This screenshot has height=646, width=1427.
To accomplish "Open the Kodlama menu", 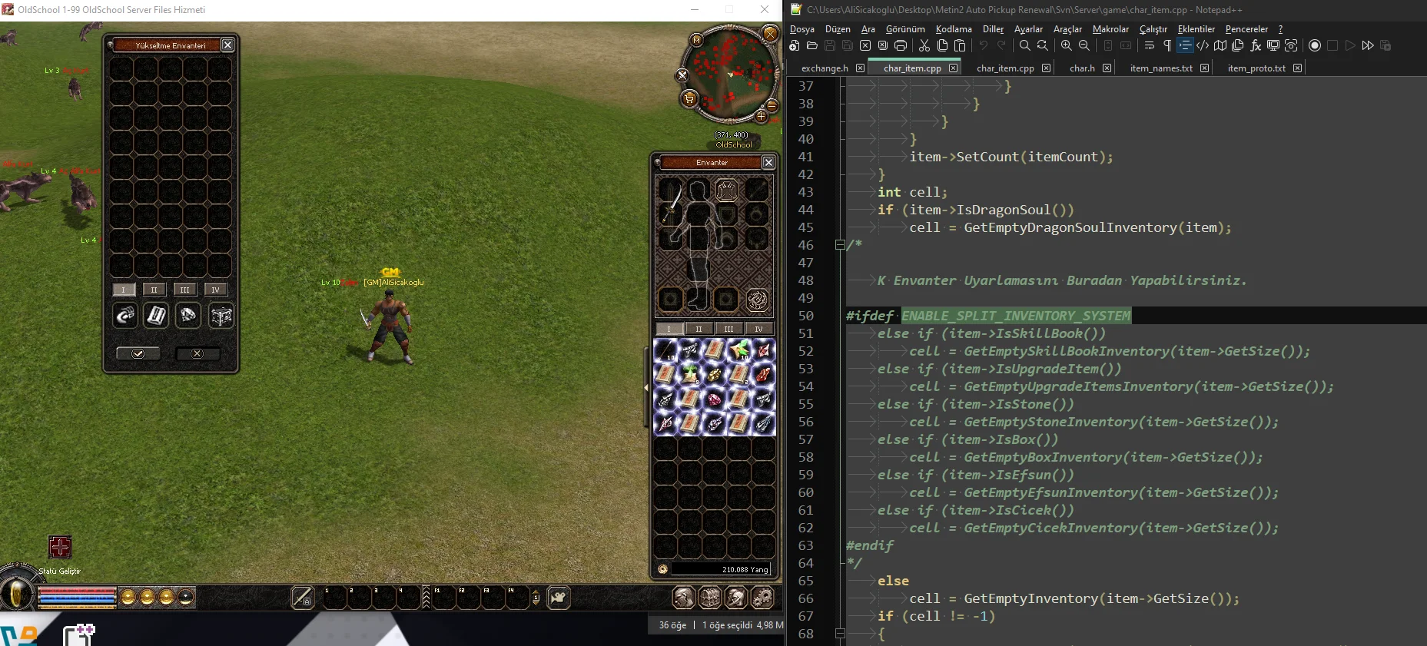I will pyautogui.click(x=953, y=29).
